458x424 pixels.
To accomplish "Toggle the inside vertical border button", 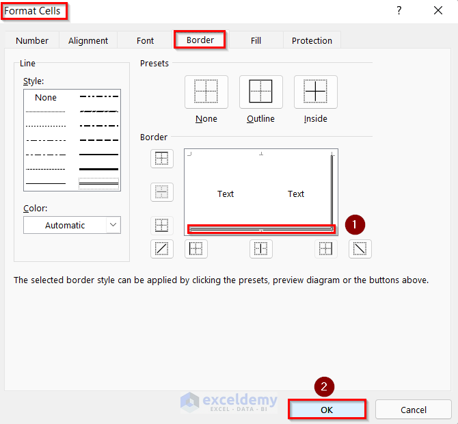I will click(261, 249).
